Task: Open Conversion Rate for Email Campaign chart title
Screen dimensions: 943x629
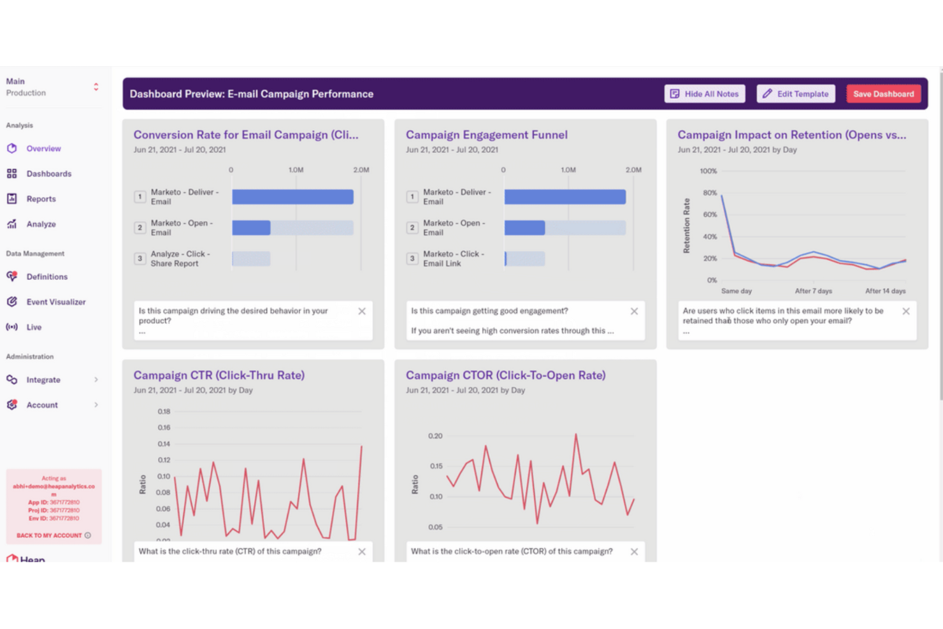Action: coord(246,135)
